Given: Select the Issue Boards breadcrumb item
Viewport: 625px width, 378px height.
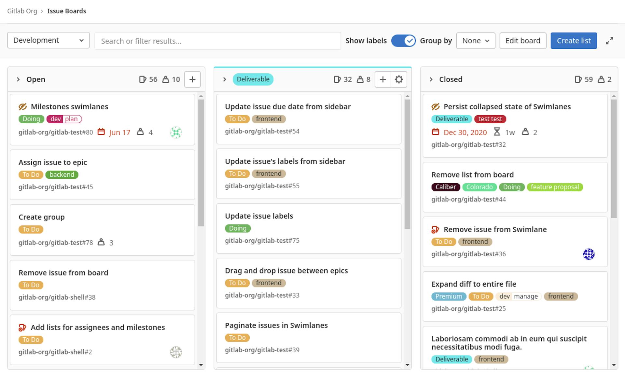Looking at the screenshot, I should click(x=66, y=11).
